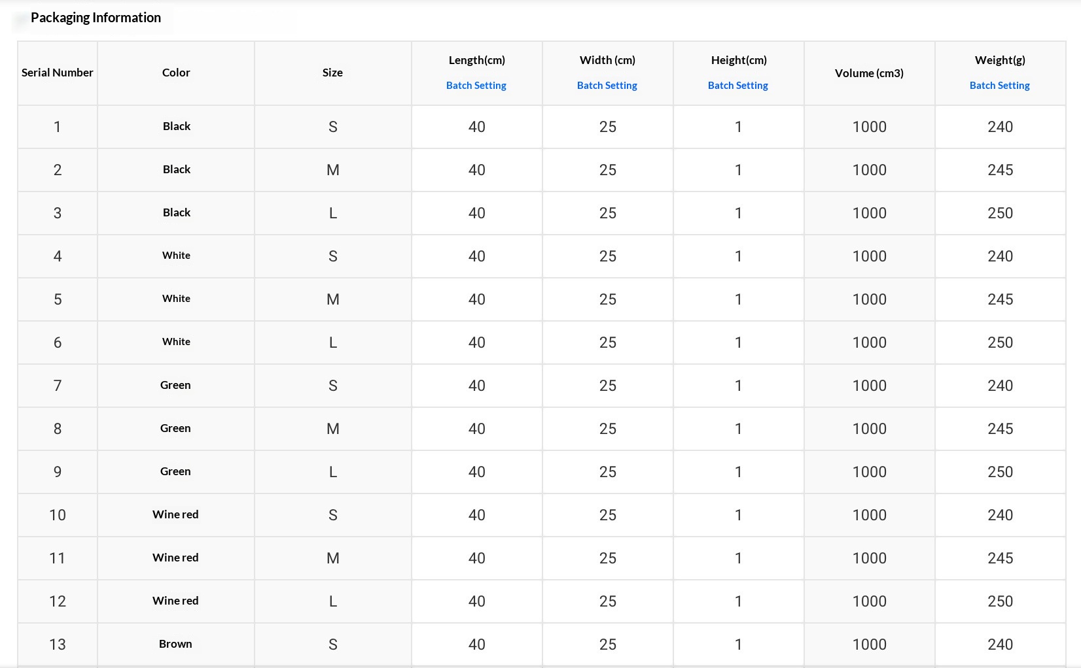Click Volume field in serial number 5 row
Image resolution: width=1081 pixels, height=668 pixels.
[869, 299]
